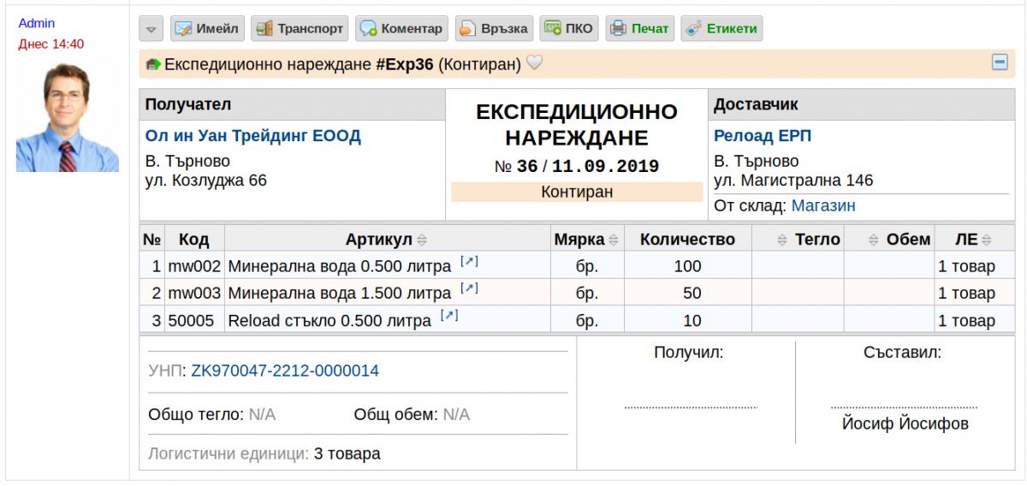
Task: Click the Admin profile photo
Action: 68,116
